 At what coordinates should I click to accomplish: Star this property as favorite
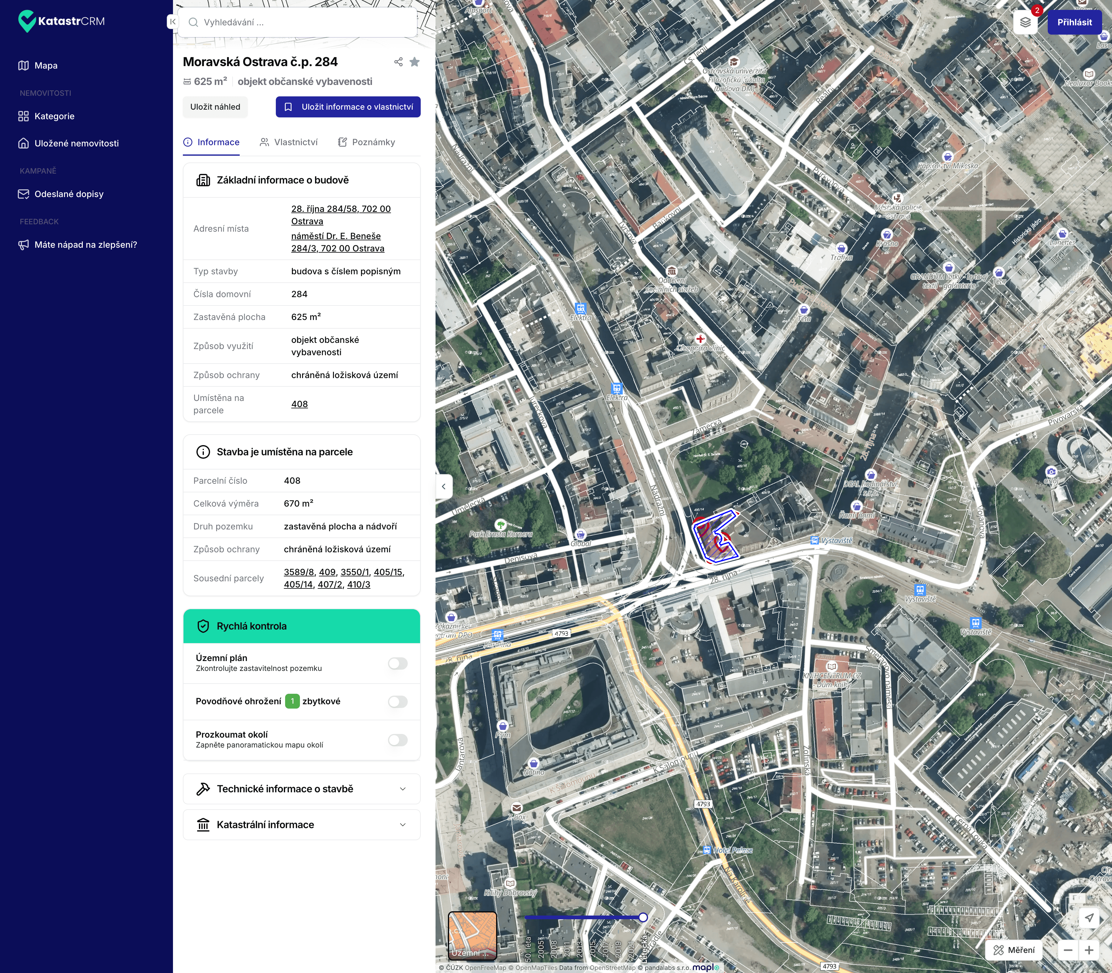tap(414, 62)
